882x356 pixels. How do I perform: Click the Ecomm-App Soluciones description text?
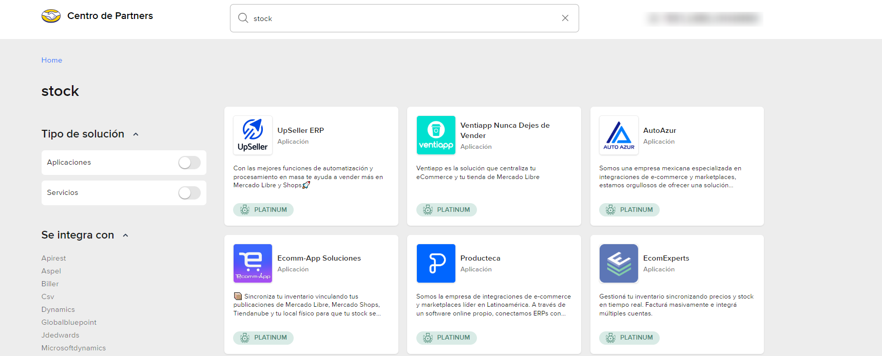tap(307, 305)
